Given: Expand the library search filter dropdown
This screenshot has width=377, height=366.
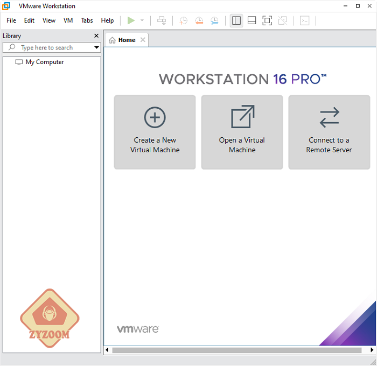Looking at the screenshot, I should [96, 47].
